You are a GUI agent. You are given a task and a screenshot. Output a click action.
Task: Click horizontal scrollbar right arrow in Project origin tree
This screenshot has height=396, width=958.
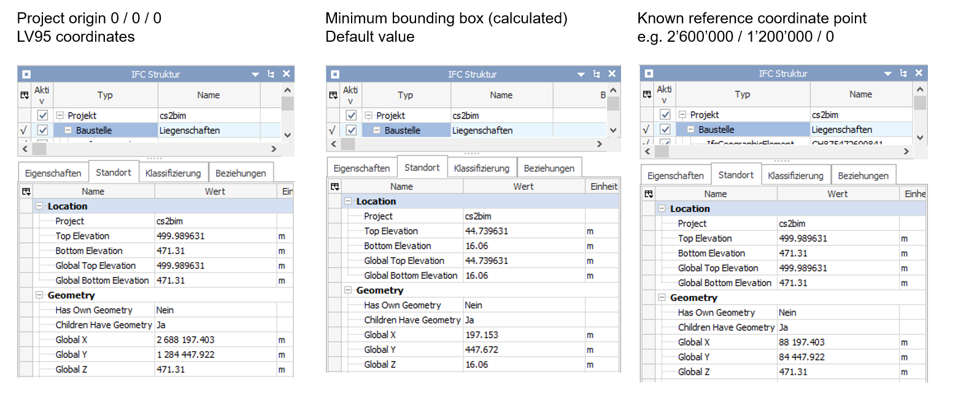[274, 149]
